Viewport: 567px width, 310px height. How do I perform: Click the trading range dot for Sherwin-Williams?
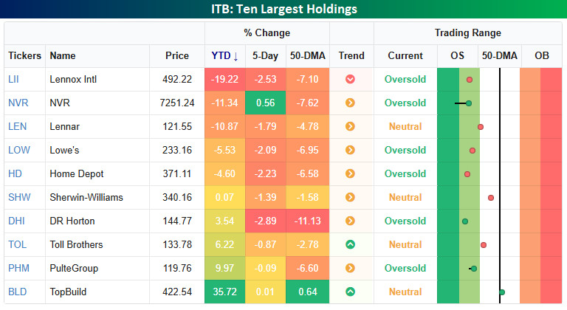pyautogui.click(x=490, y=198)
